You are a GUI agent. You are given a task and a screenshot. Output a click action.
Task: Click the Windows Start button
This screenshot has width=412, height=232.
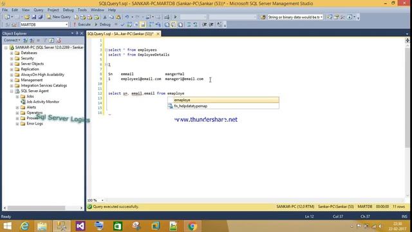click(7, 226)
